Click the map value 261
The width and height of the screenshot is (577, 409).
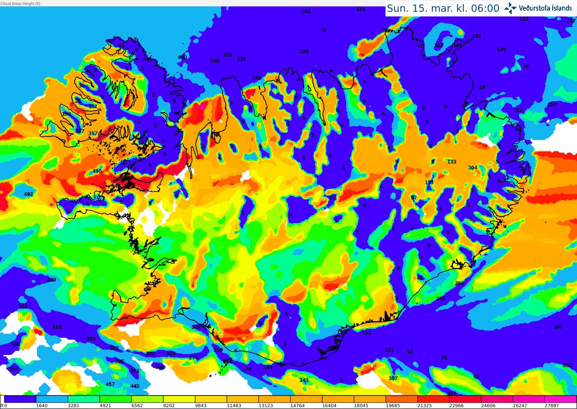click(568, 365)
